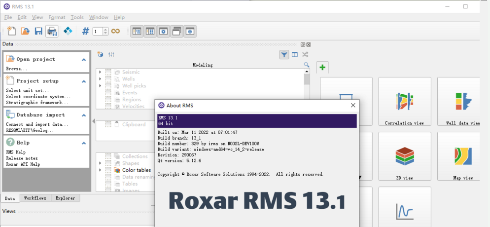490x227 pixels.
Task: Click the number field showing 1
Action: click(x=99, y=31)
